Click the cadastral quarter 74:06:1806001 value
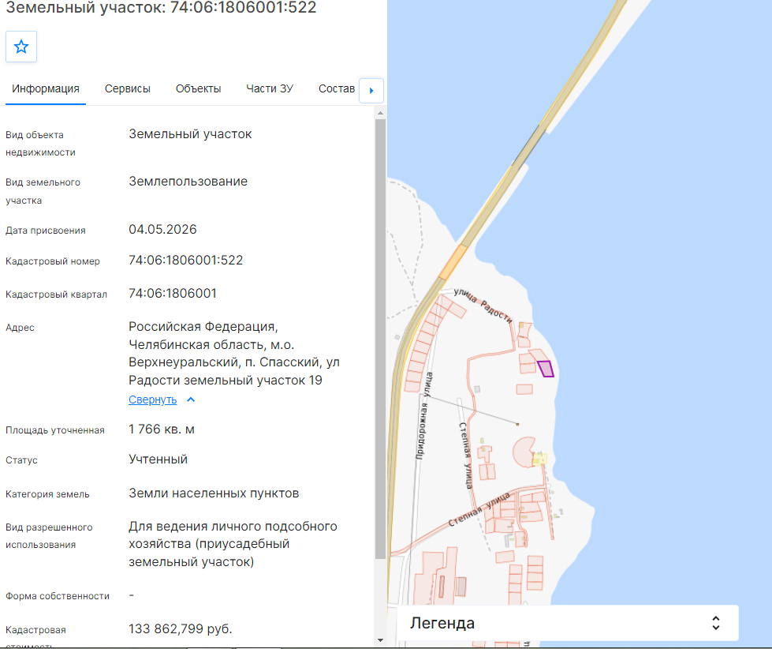This screenshot has width=772, height=649. pyautogui.click(x=173, y=293)
